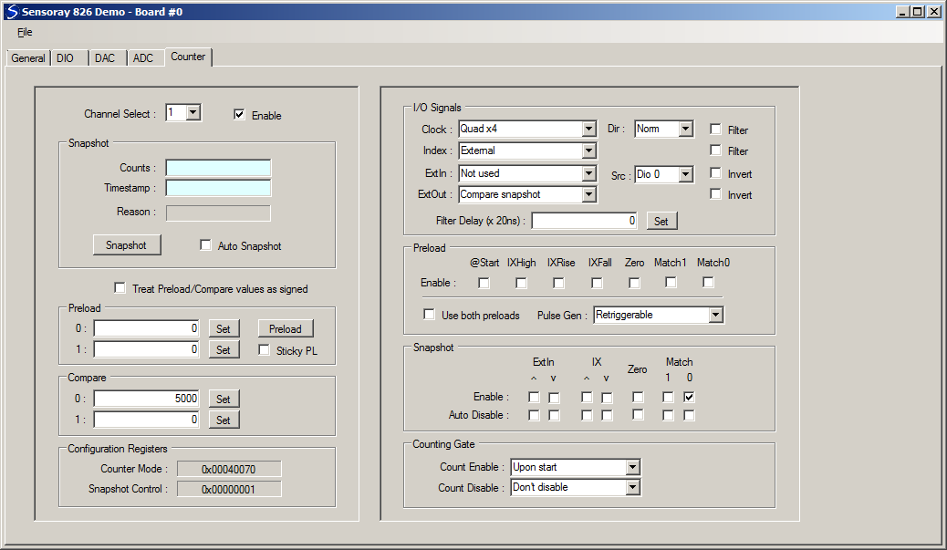Open the Count Disable dropdown
947x550 pixels.
click(576, 487)
